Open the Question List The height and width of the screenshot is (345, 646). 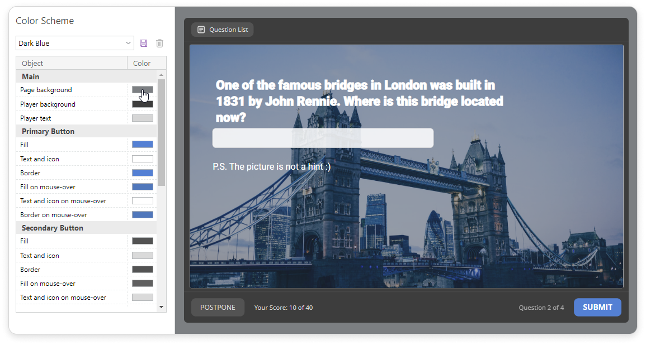click(223, 30)
